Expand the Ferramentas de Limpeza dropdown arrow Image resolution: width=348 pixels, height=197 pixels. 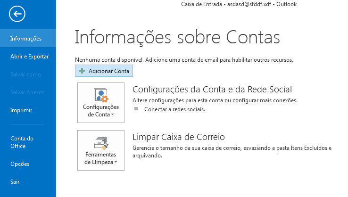116,163
